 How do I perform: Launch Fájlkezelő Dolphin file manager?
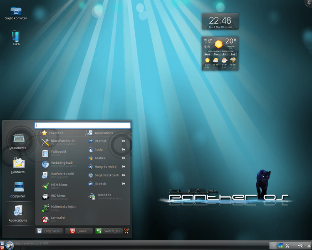click(x=59, y=153)
